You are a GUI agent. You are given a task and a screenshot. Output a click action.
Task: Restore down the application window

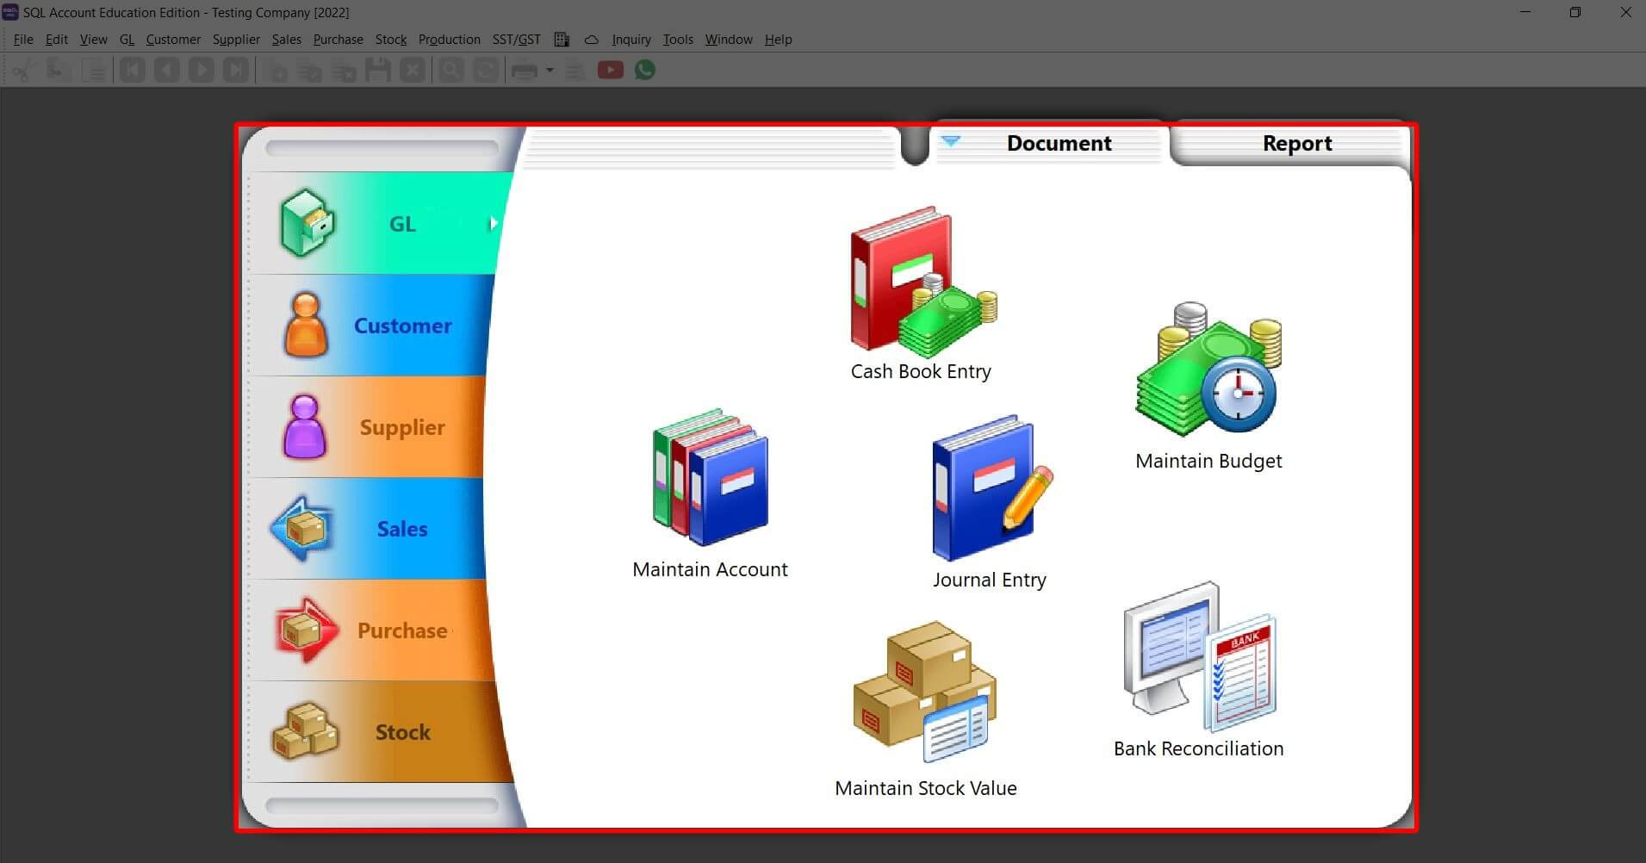(1575, 12)
